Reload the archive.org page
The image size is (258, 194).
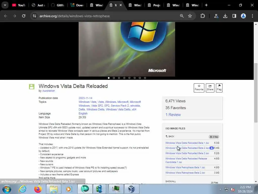[x=24, y=16]
